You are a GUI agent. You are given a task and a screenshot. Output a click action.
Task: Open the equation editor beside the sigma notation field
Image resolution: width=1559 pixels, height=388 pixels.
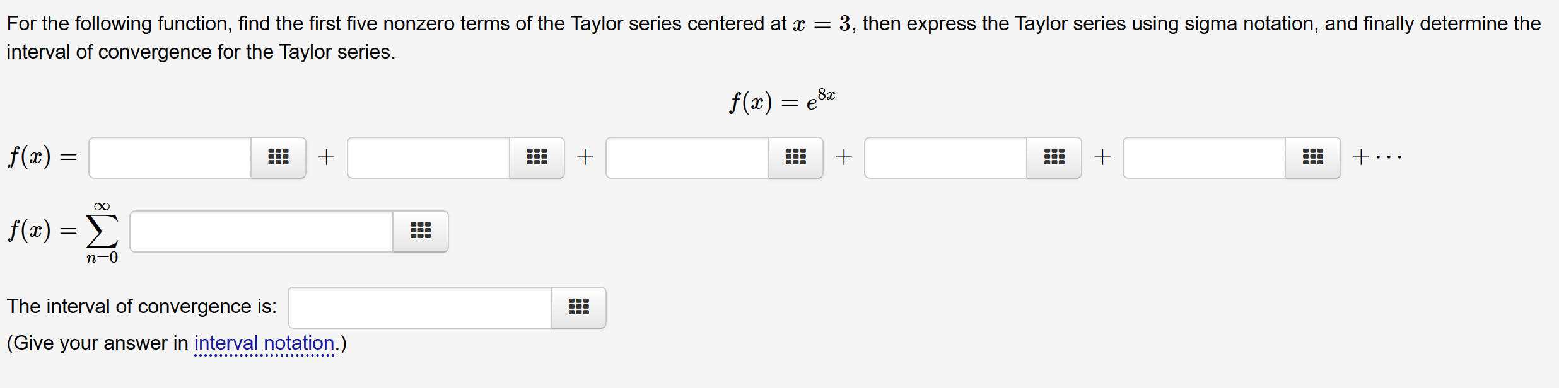(420, 231)
